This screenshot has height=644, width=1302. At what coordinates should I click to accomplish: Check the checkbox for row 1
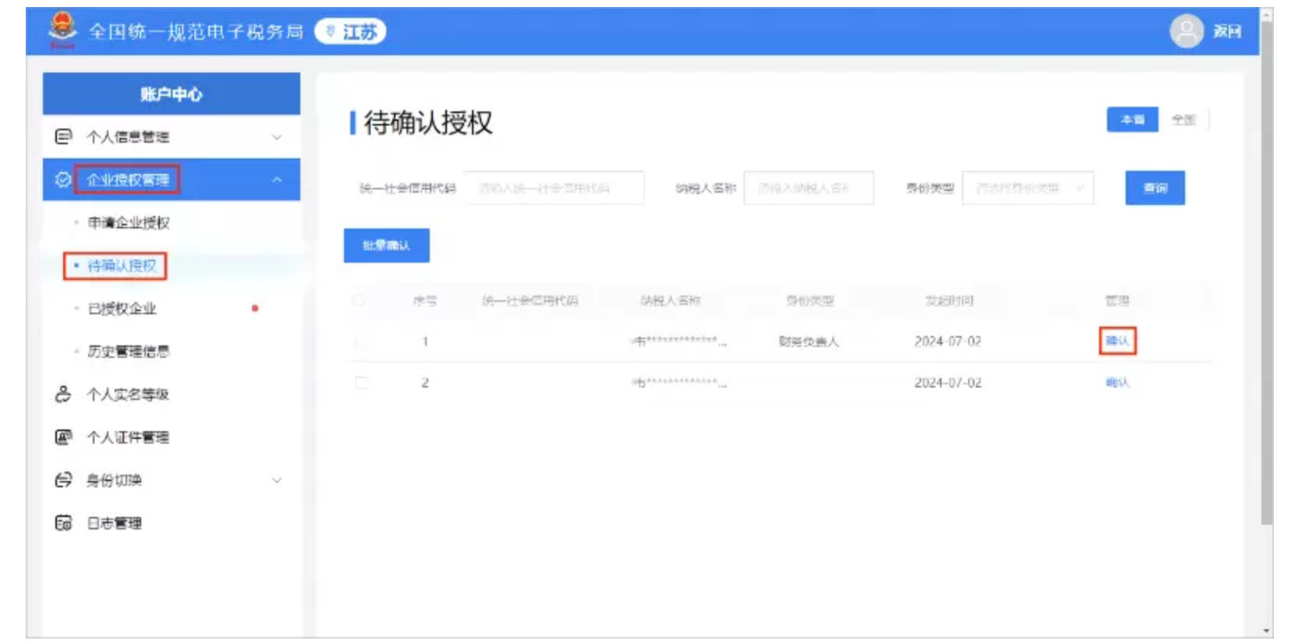tap(360, 341)
